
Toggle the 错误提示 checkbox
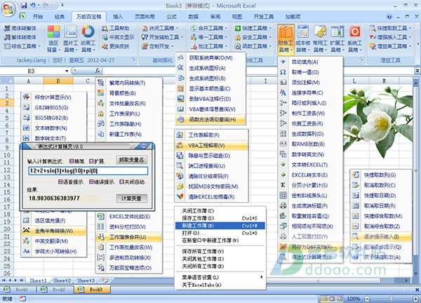pyautogui.click(x=91, y=182)
